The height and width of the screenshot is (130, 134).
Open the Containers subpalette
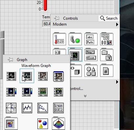[x=107, y=55]
